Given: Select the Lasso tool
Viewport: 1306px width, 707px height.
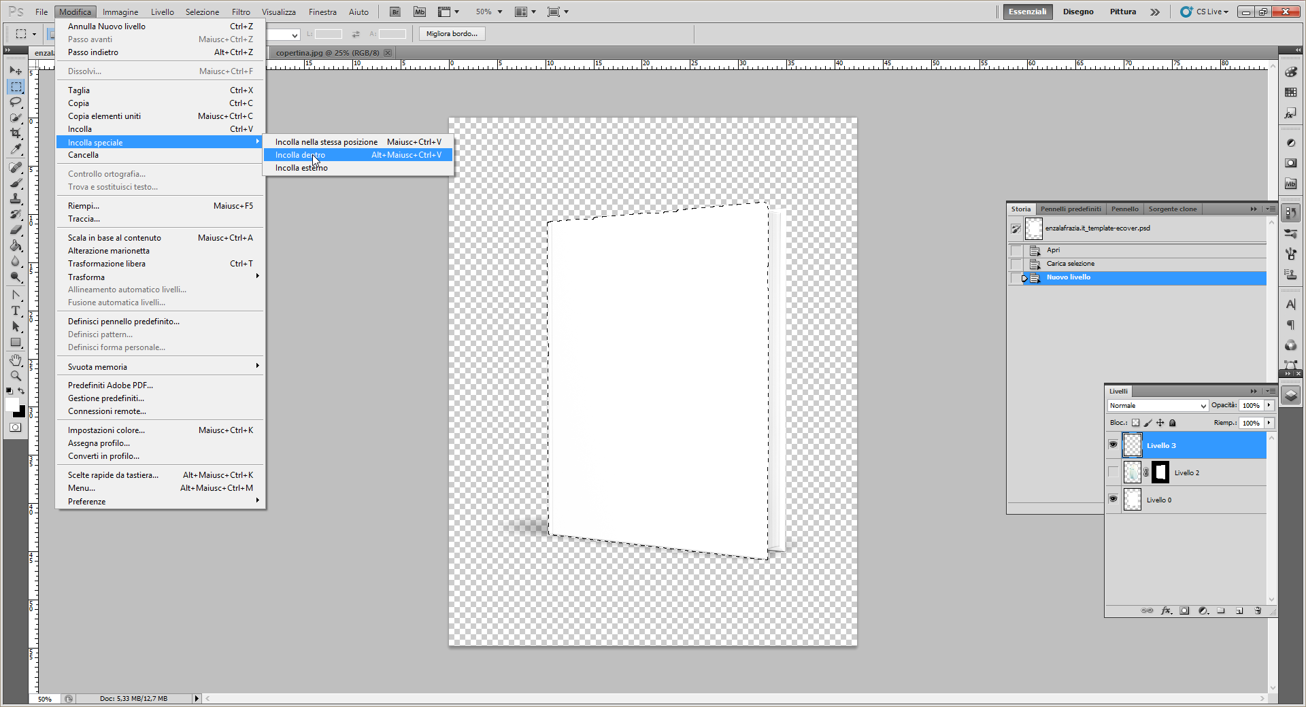Looking at the screenshot, I should [16, 102].
